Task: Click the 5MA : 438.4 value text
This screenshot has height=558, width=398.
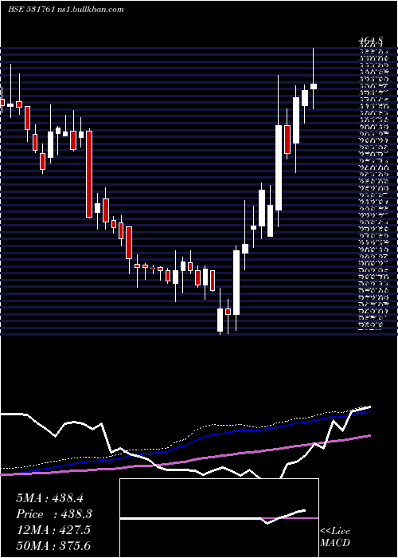Action: [49, 498]
